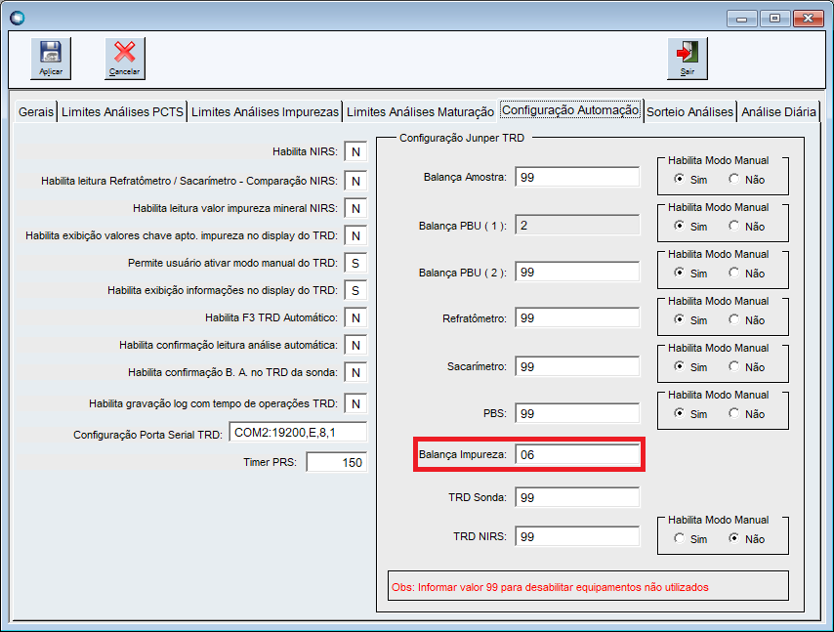834x632 pixels.
Task: Open the Limites Análises Maturação tab
Action: pos(420,111)
